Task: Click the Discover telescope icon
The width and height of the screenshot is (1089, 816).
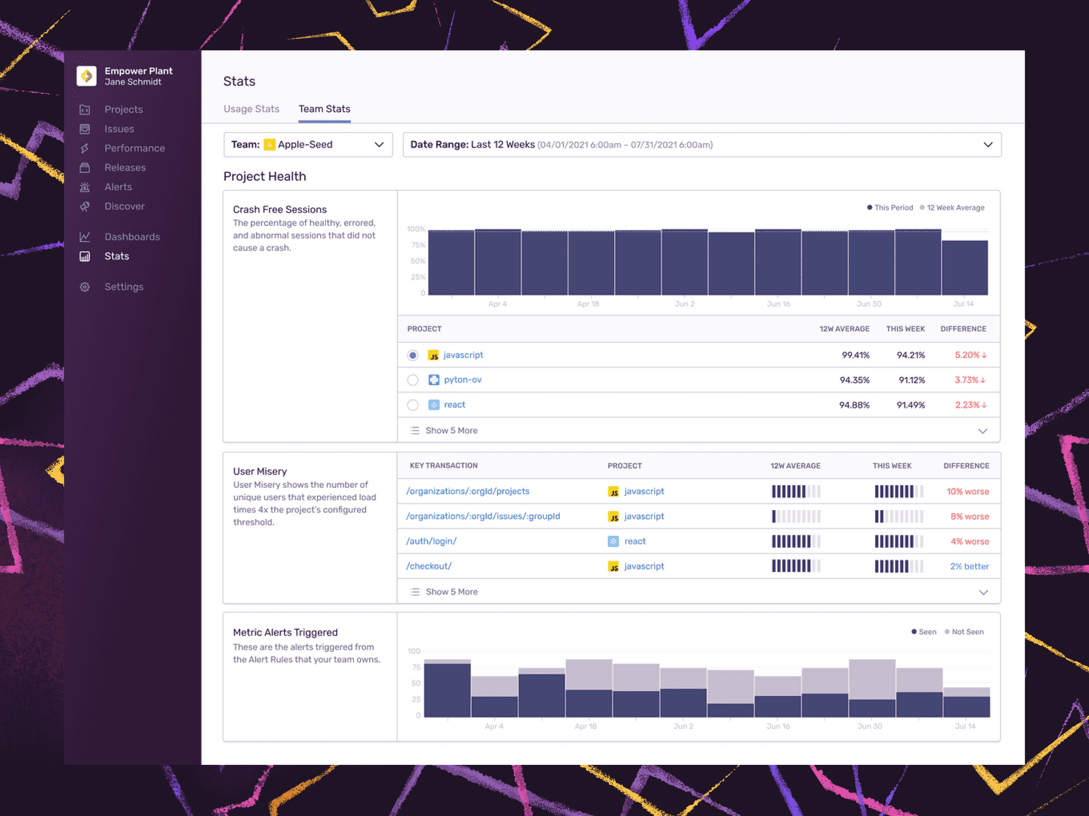Action: click(85, 206)
